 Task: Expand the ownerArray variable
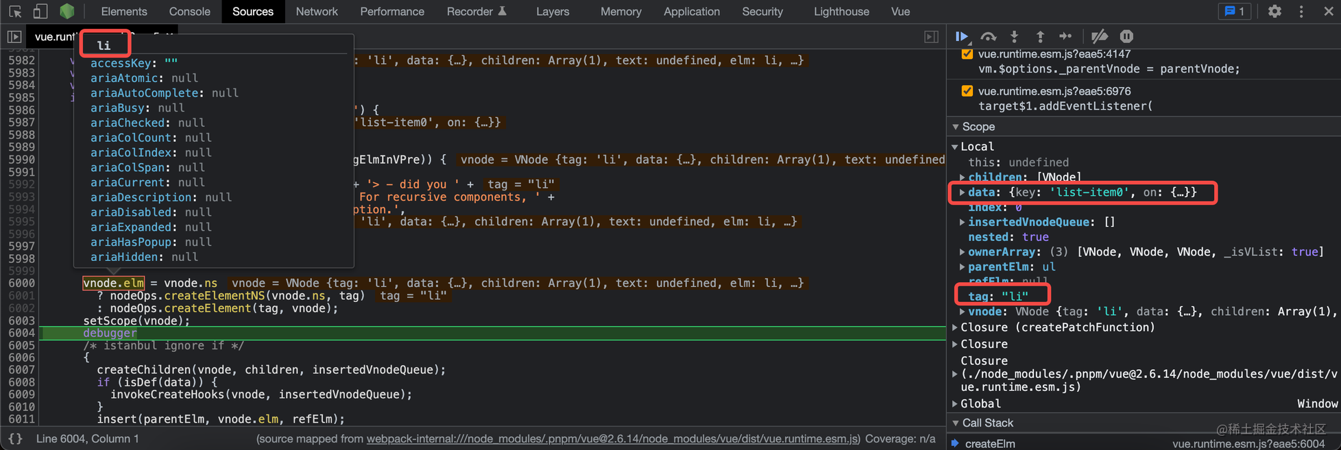tap(963, 252)
